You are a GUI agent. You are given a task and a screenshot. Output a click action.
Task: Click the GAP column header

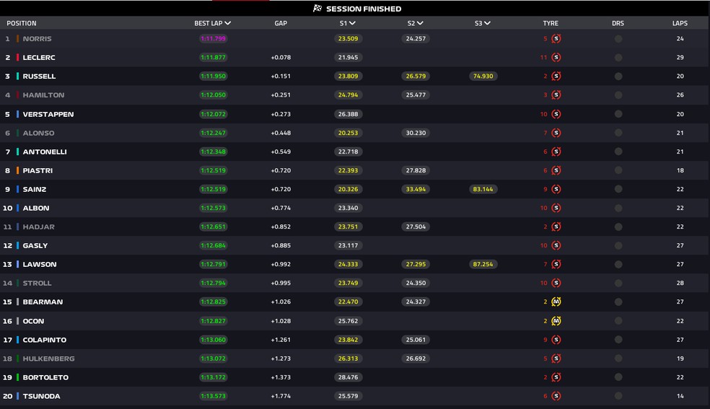[x=281, y=23]
